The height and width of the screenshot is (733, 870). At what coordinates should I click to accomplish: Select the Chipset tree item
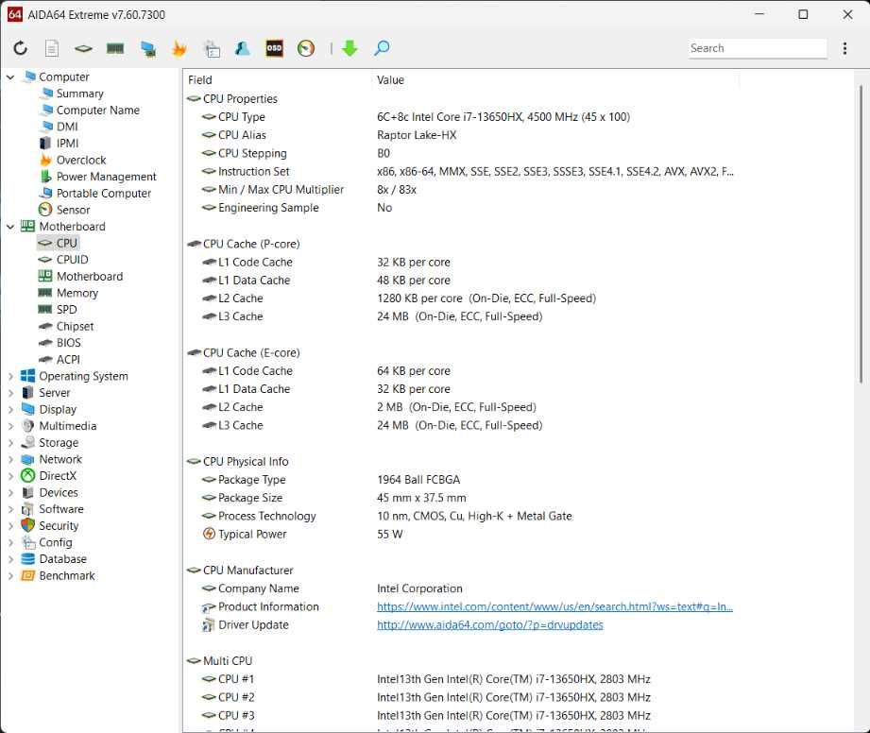click(75, 326)
